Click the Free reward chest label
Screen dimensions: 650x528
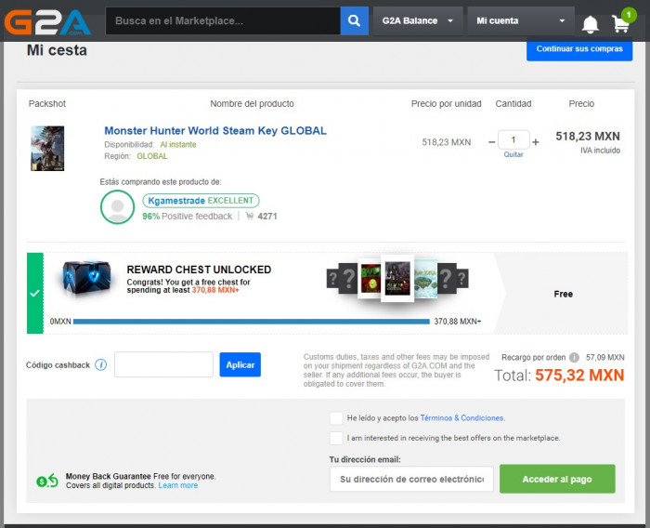click(x=563, y=294)
